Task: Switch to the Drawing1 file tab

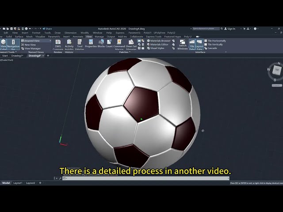Action: point(17,56)
